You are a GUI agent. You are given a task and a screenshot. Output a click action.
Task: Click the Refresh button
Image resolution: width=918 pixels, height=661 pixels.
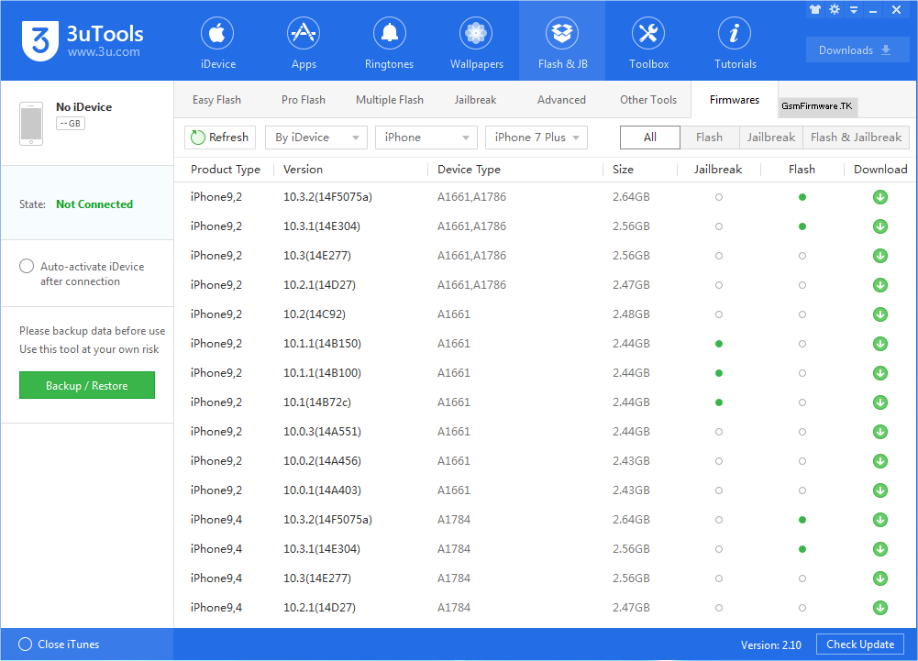click(x=220, y=138)
